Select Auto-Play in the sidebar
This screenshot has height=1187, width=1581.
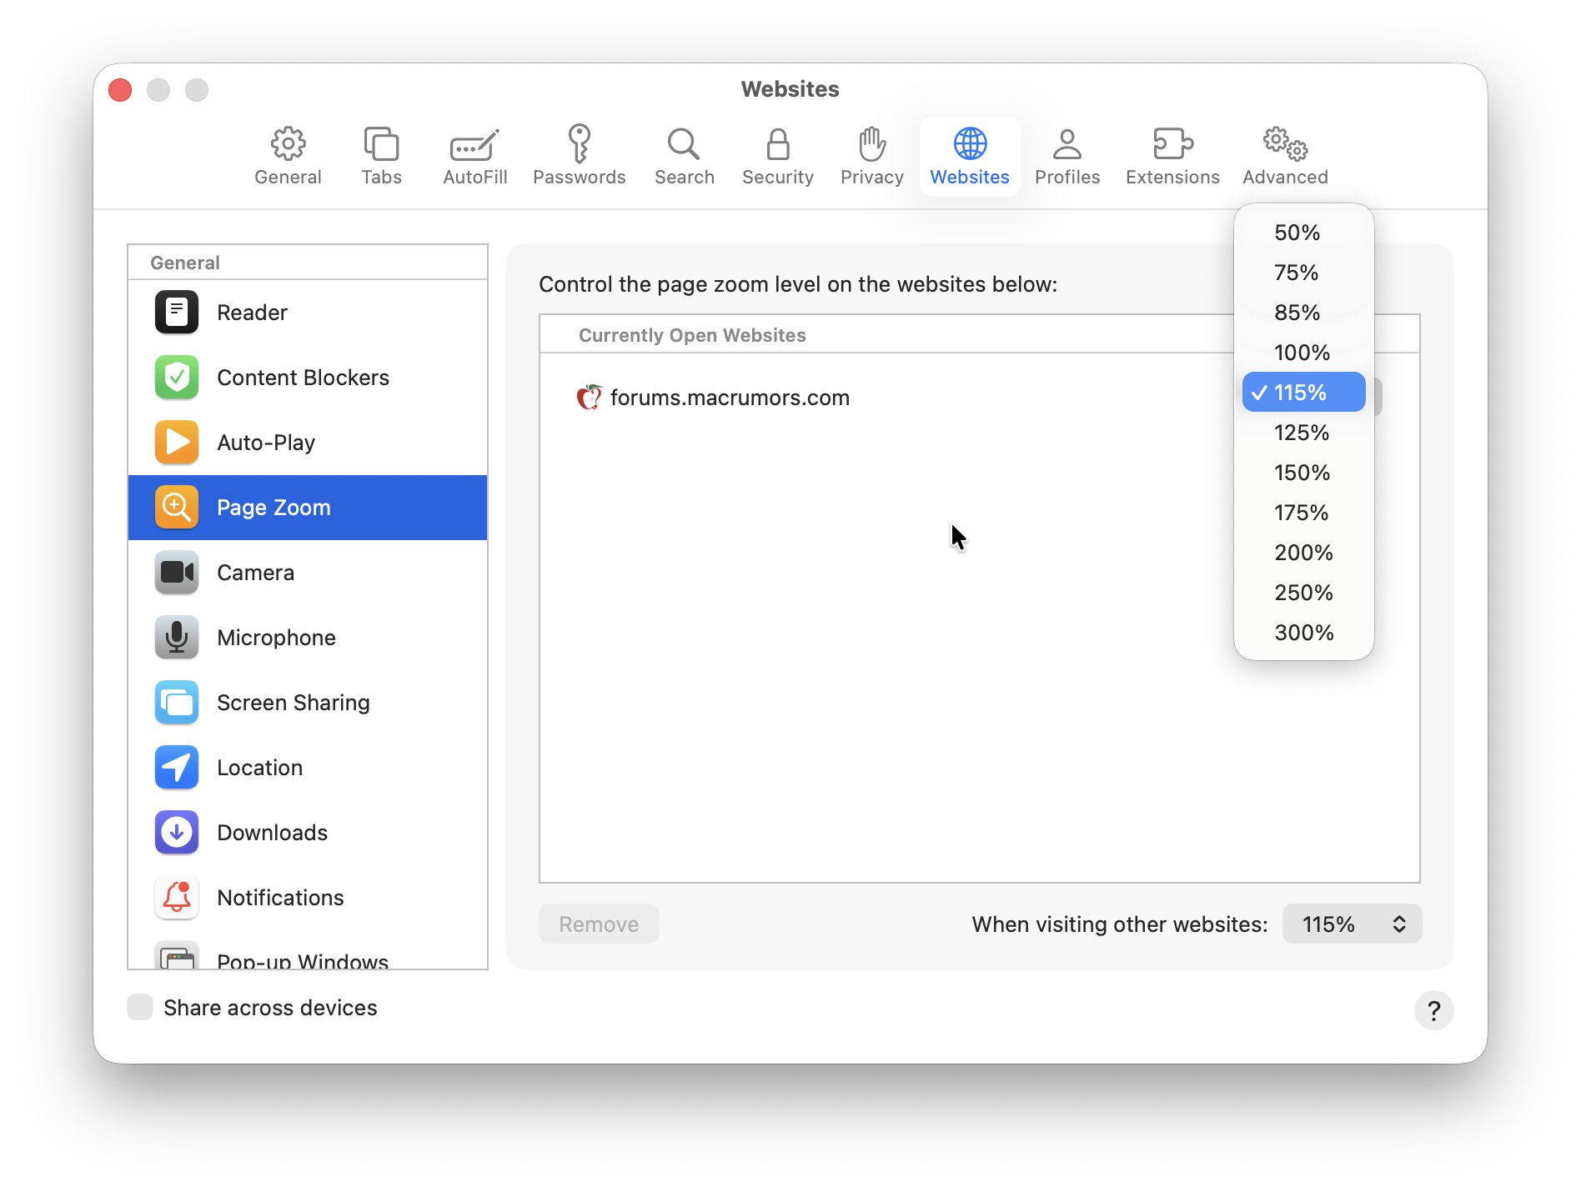tap(308, 442)
